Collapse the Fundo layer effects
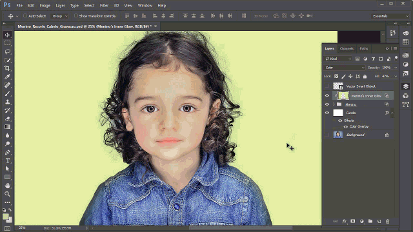This screenshot has width=413, height=232. click(392, 113)
